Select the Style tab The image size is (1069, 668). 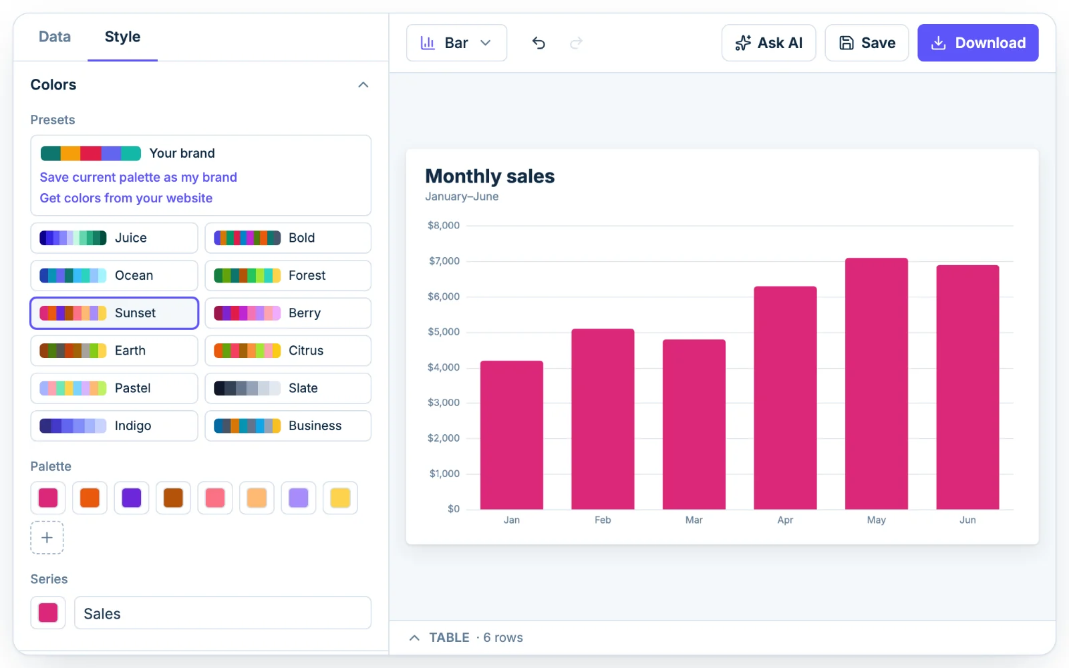click(x=122, y=37)
